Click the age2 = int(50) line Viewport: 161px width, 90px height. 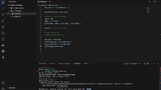click(51, 21)
